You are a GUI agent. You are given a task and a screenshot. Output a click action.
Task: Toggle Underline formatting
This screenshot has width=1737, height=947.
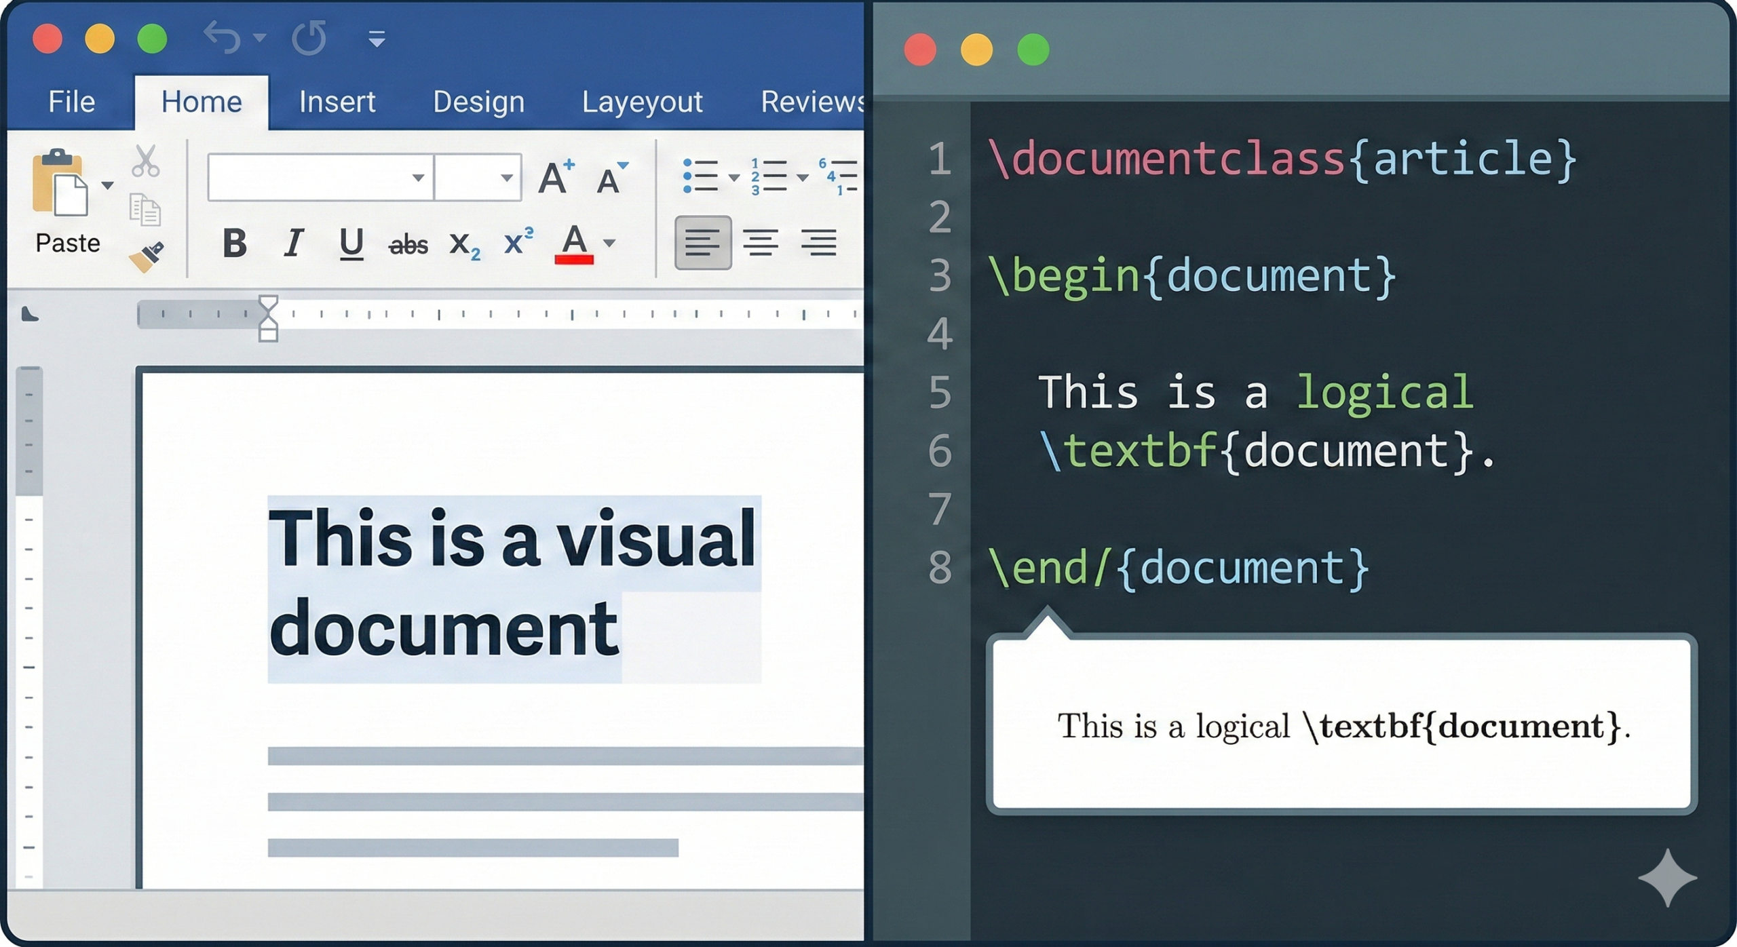351,243
